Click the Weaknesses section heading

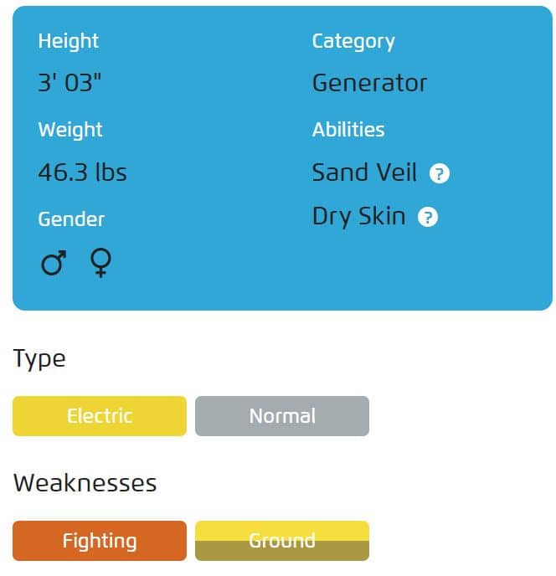[85, 483]
